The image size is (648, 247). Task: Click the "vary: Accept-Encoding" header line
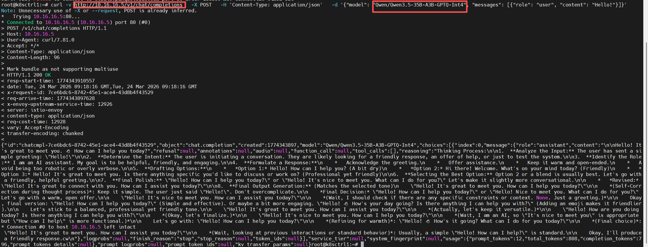pyautogui.click(x=37, y=128)
